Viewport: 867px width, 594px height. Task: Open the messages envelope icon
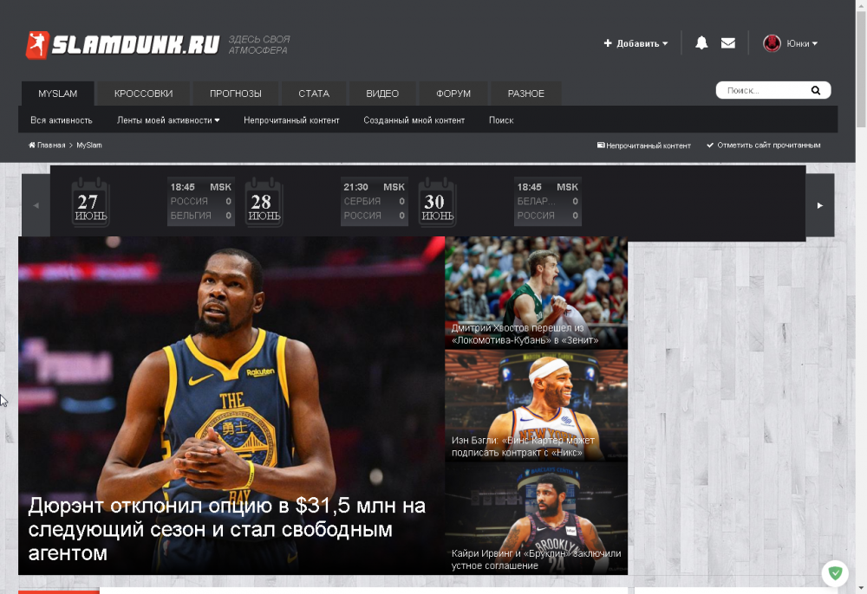[x=728, y=43]
